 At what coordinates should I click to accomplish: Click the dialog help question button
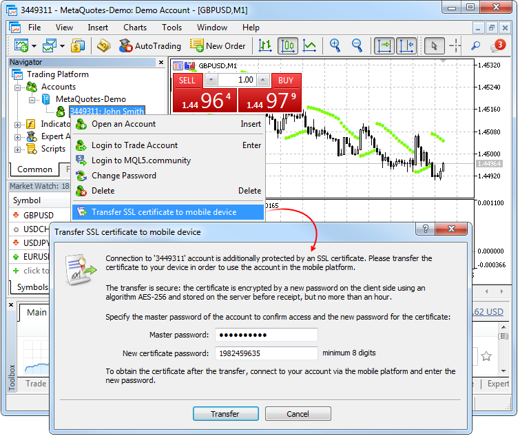[x=426, y=229]
